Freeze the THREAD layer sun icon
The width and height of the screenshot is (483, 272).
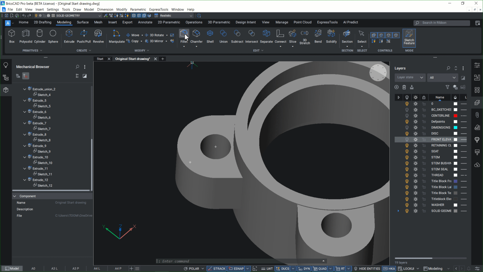tap(415, 175)
